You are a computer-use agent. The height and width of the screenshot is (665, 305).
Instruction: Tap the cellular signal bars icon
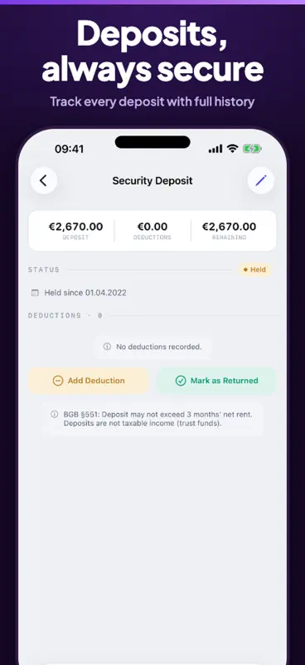coord(215,149)
